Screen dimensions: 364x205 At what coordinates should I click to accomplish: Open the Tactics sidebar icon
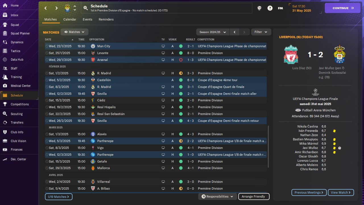coord(5,51)
